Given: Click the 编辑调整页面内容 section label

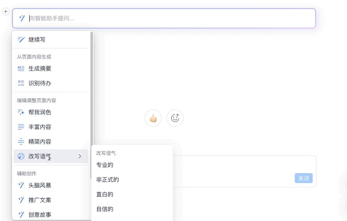Looking at the screenshot, I should coord(37,101).
